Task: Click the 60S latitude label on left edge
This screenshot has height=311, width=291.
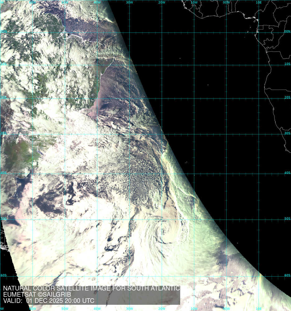Action: 3,275
